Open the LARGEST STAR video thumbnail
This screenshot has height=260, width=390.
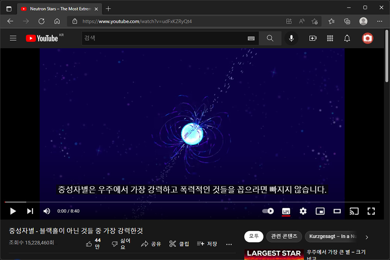click(x=274, y=255)
